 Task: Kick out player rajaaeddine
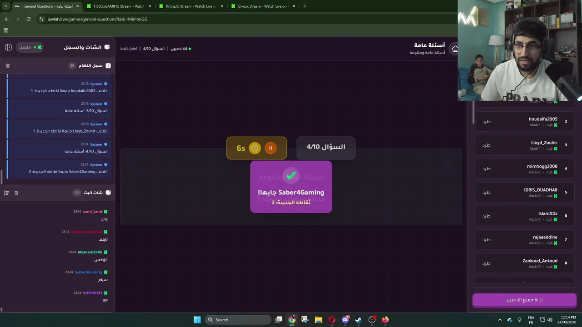pos(487,239)
